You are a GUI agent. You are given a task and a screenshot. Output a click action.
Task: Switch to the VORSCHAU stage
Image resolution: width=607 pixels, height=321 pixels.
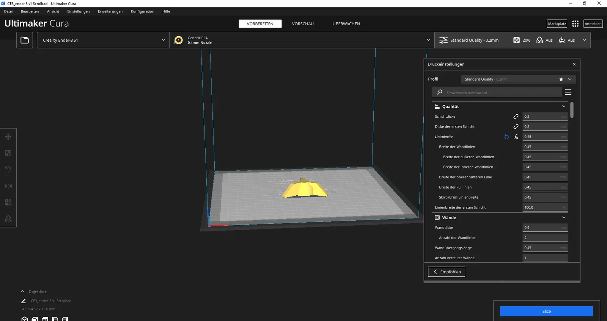[303, 24]
